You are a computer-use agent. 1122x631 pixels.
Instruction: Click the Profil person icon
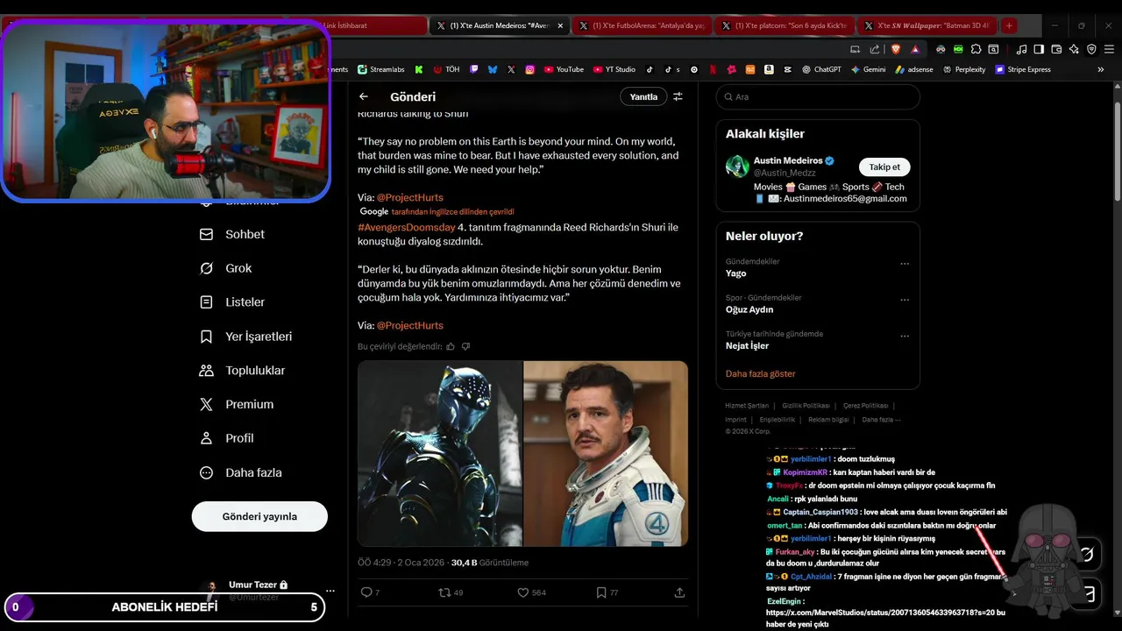point(206,438)
